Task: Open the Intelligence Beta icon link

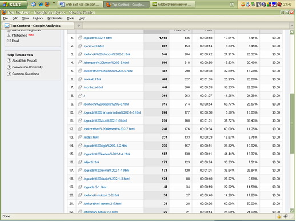Action: pyautogui.click(x=9, y=35)
